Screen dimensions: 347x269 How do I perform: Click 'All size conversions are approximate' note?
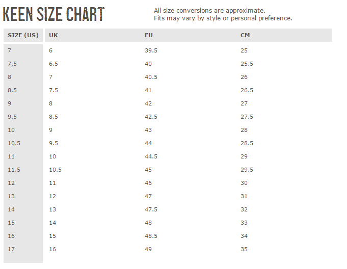pyautogui.click(x=209, y=10)
